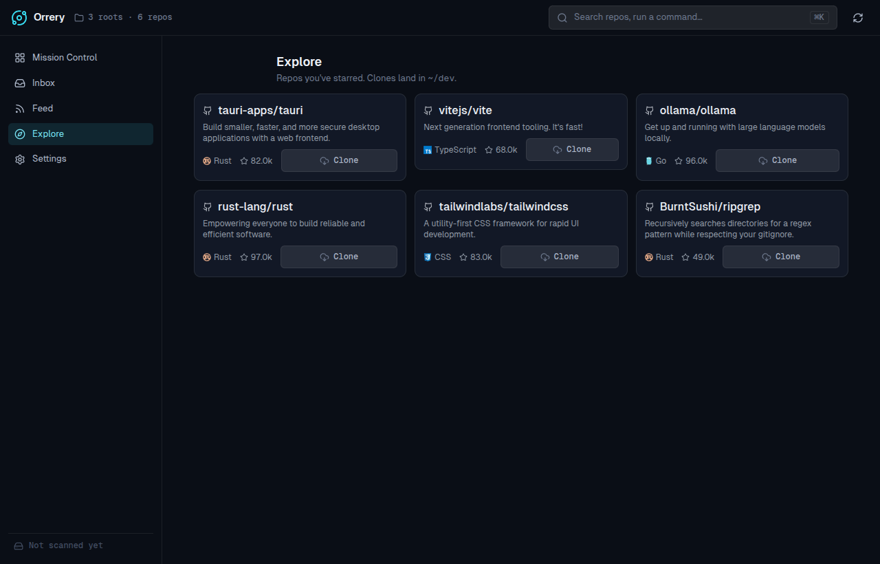The height and width of the screenshot is (564, 880).
Task: Click 'Repos you've starred' subtitle
Action: click(366, 78)
